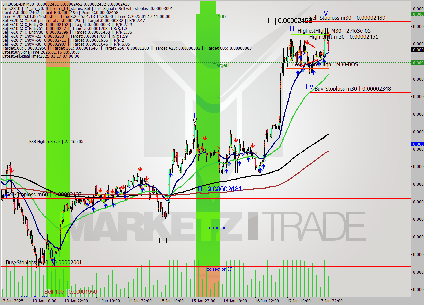Click the blue 'V' wave label at top

pyautogui.click(x=326, y=13)
